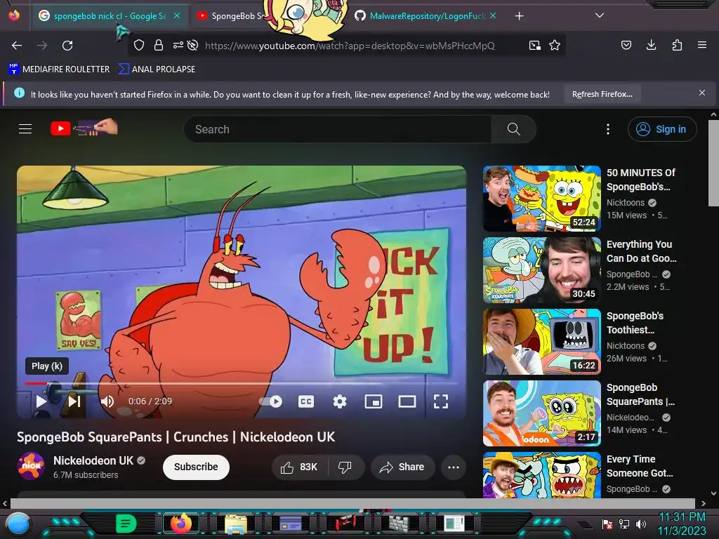The image size is (719, 539).
Task: Open a new browser tab
Action: tap(519, 16)
